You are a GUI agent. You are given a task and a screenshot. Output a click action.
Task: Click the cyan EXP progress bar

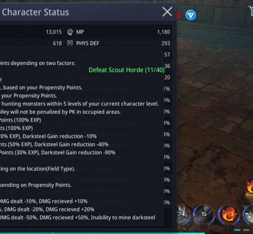[103, 233]
